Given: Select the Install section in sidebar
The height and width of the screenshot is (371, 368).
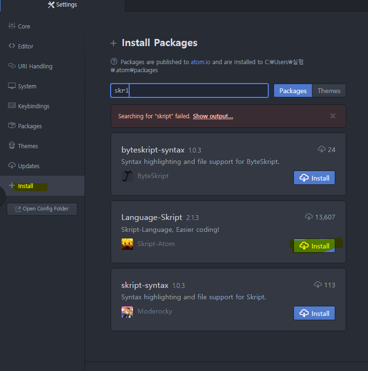Looking at the screenshot, I should point(42,186).
